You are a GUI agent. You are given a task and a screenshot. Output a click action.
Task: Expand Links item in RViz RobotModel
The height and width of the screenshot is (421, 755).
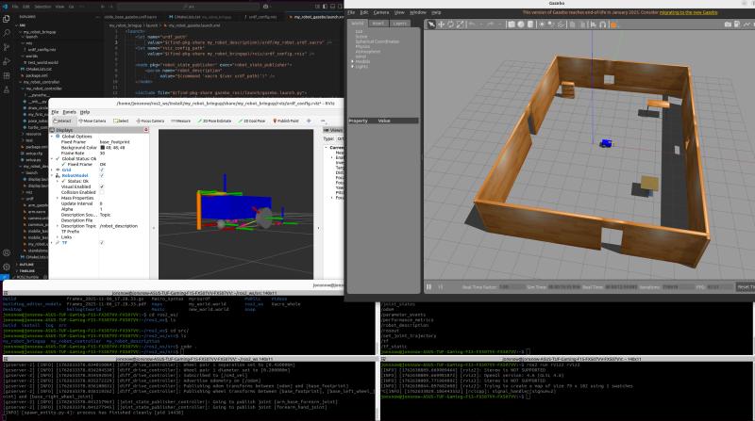point(58,237)
